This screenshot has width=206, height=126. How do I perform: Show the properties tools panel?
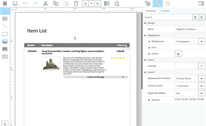[158, 4]
